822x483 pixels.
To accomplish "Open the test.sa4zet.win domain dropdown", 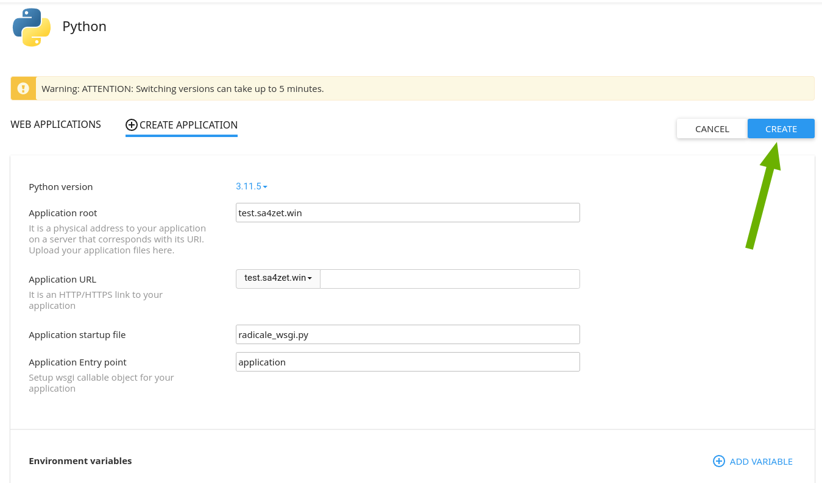I will click(x=278, y=278).
